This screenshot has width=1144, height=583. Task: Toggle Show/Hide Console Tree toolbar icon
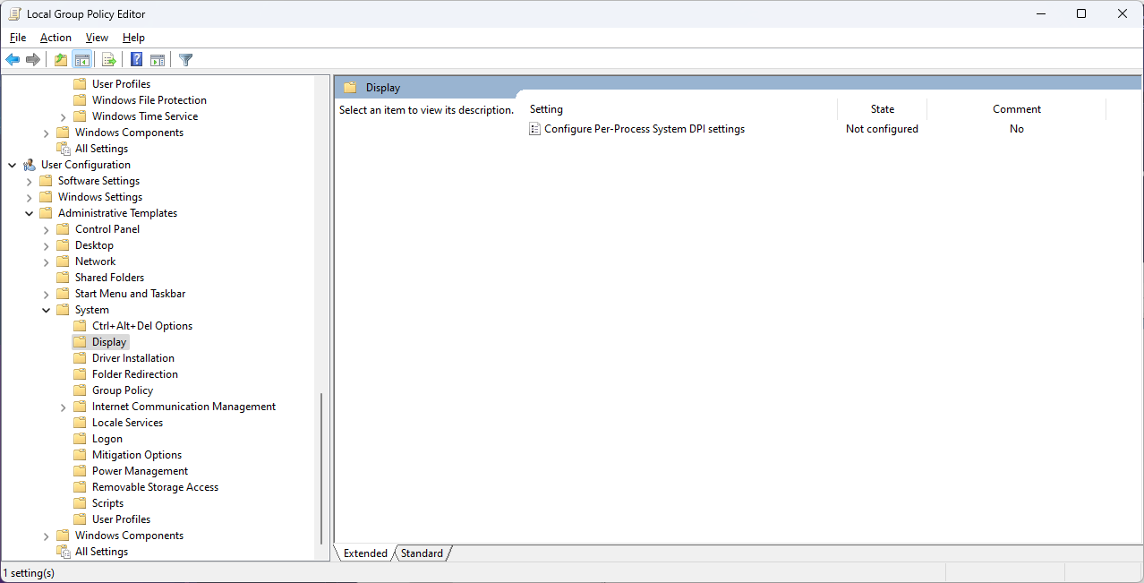[81, 60]
